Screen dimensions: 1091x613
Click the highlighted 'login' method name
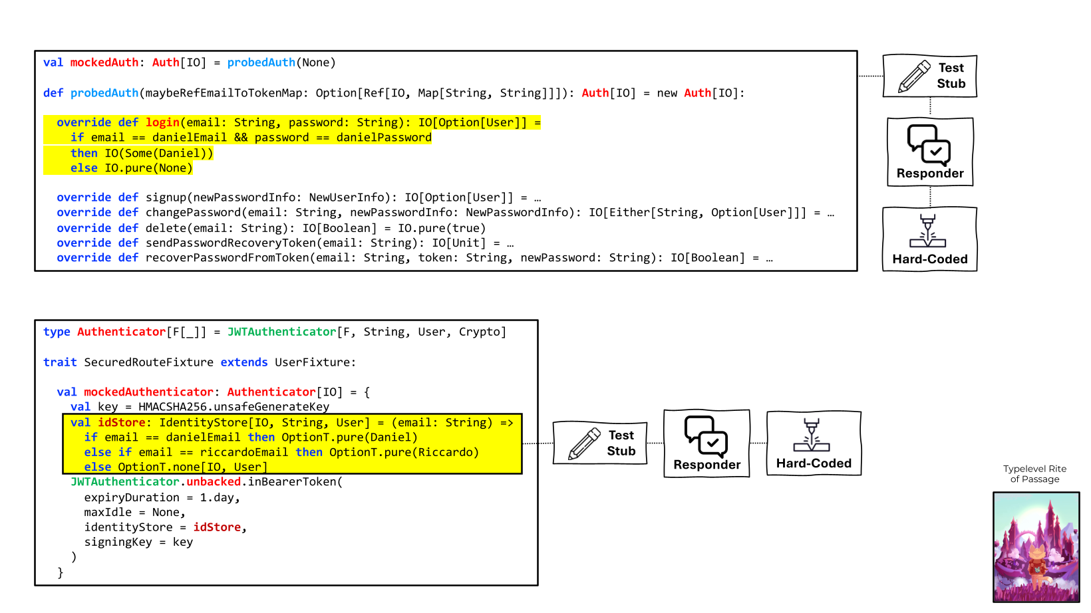163,122
